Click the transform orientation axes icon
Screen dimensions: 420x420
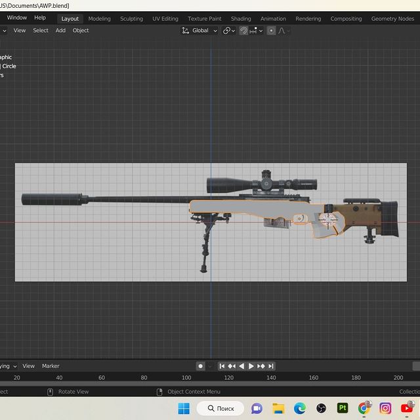coord(185,31)
